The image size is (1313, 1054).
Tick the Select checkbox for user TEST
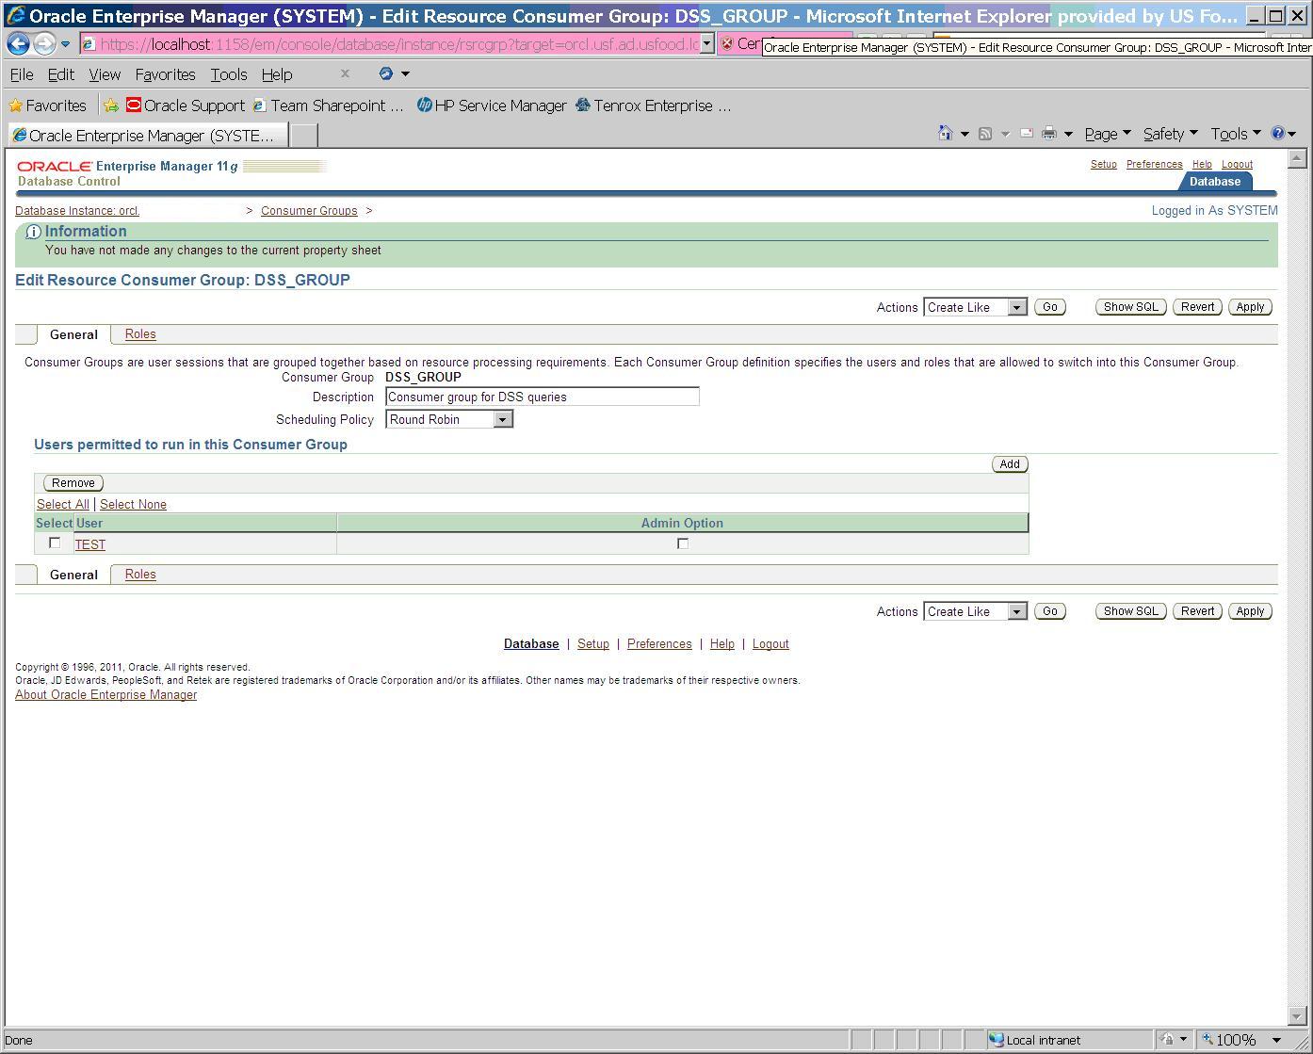(x=55, y=543)
